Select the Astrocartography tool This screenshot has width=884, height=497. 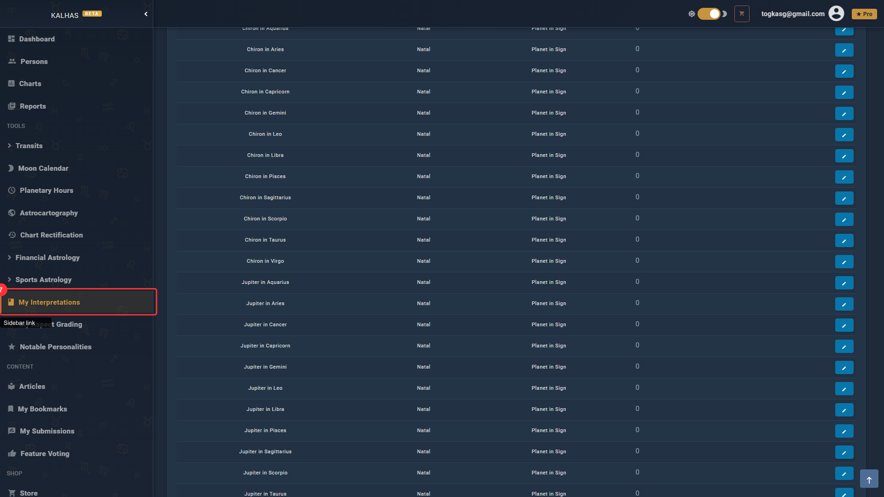coord(49,213)
